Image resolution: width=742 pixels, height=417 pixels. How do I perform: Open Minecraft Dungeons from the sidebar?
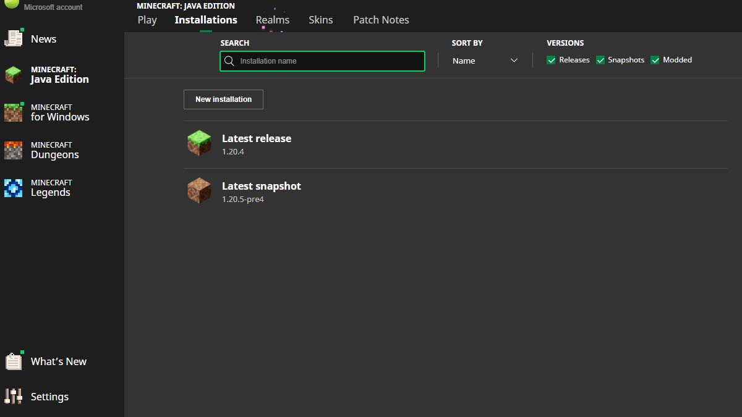click(56, 150)
